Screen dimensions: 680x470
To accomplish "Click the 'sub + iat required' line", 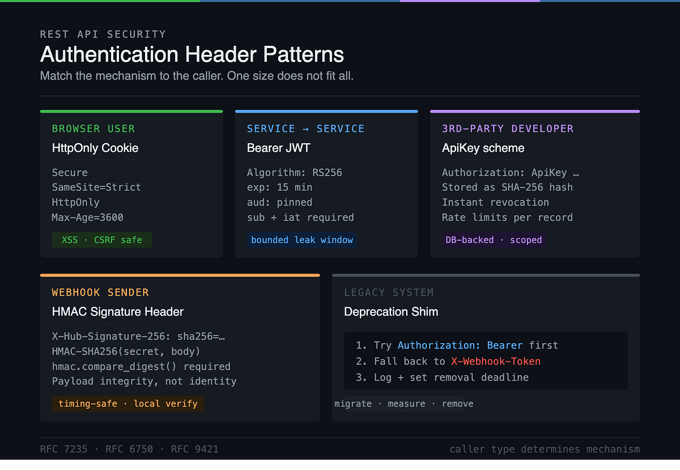I will [300, 217].
